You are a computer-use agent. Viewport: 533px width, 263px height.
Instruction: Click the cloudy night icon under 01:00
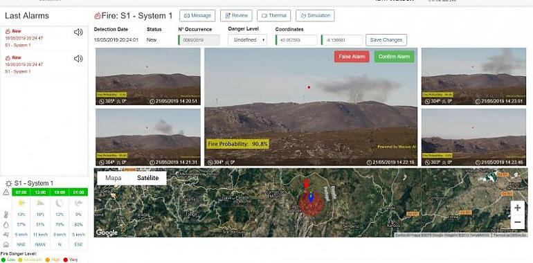[x=78, y=203]
